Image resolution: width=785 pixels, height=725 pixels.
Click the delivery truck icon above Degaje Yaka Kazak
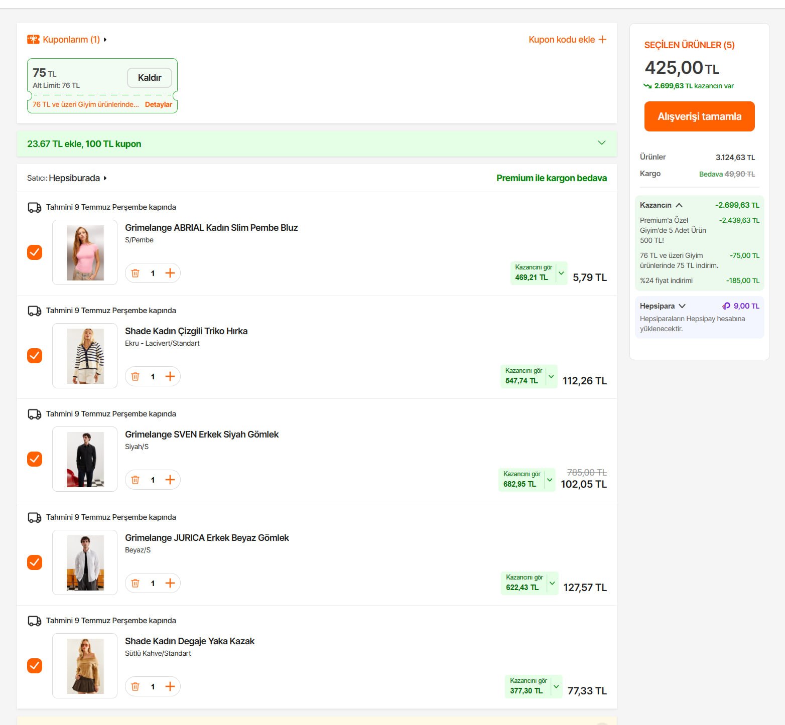tap(35, 621)
